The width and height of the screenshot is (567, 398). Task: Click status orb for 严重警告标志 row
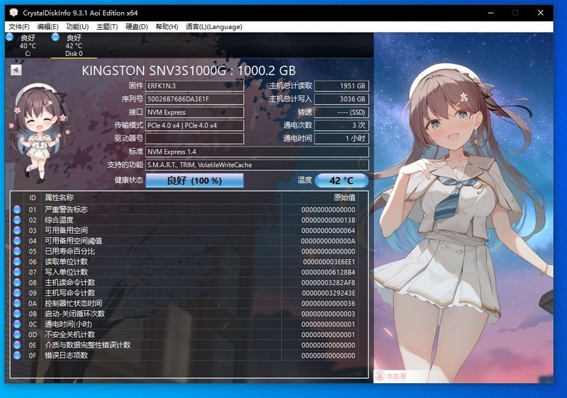click(x=17, y=210)
